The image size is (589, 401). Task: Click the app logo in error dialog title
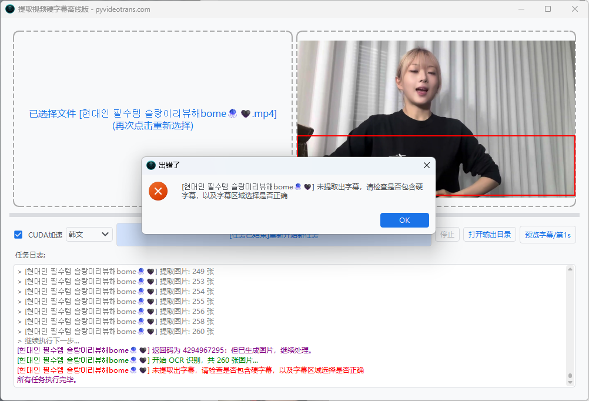click(x=151, y=165)
